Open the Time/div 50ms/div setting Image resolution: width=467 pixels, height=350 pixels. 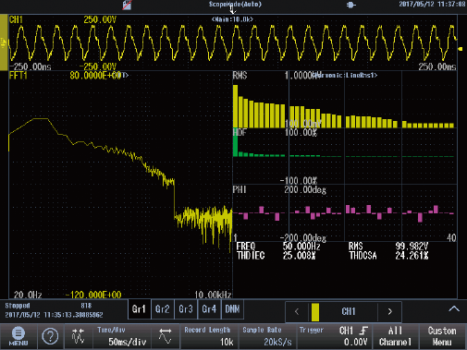pyautogui.click(x=122, y=336)
